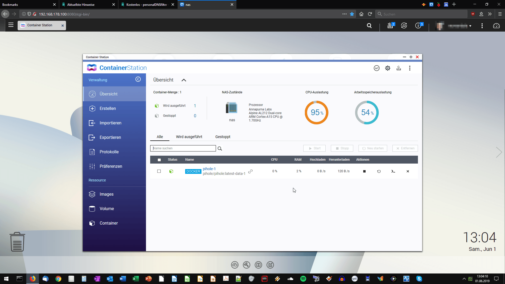Select the Kostenlos - personalDNSfilter browser tab
Image resolution: width=505 pixels, height=284 pixels.
(148, 4)
